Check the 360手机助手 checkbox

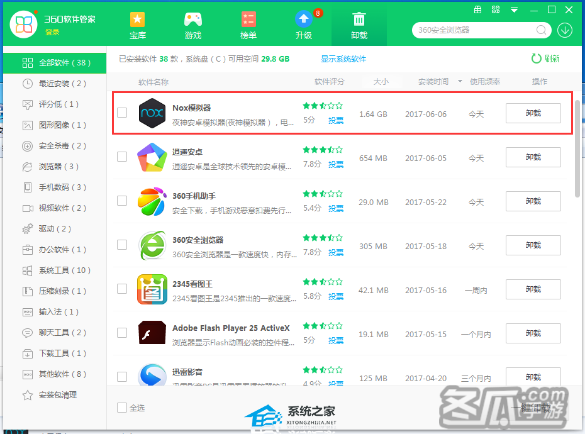(x=122, y=201)
